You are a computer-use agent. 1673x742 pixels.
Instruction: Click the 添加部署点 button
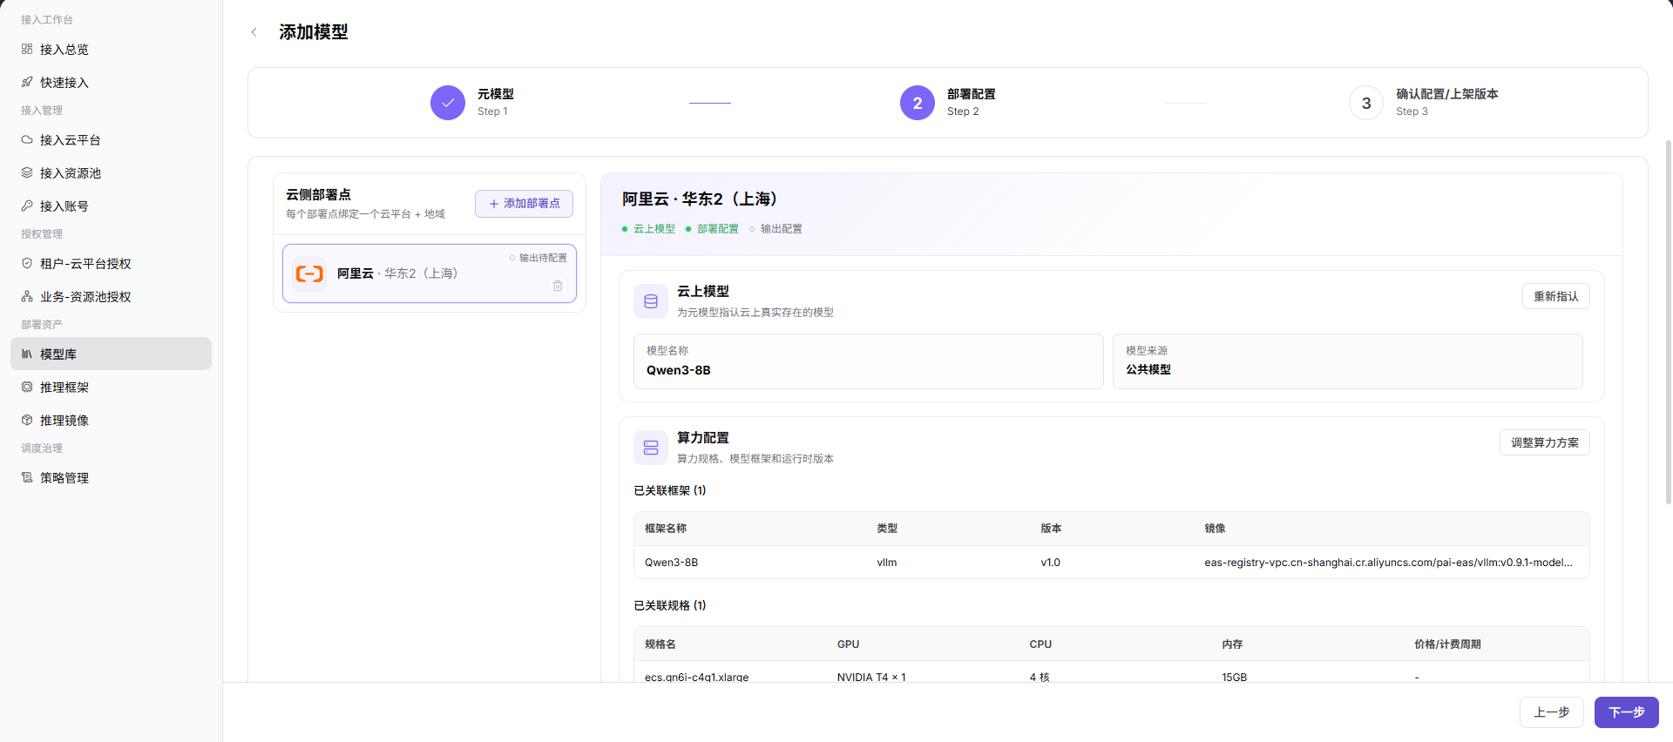524,203
